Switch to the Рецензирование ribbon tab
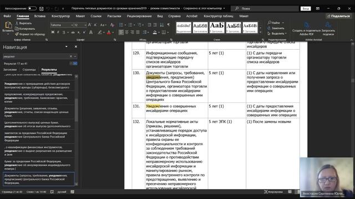 (139, 16)
